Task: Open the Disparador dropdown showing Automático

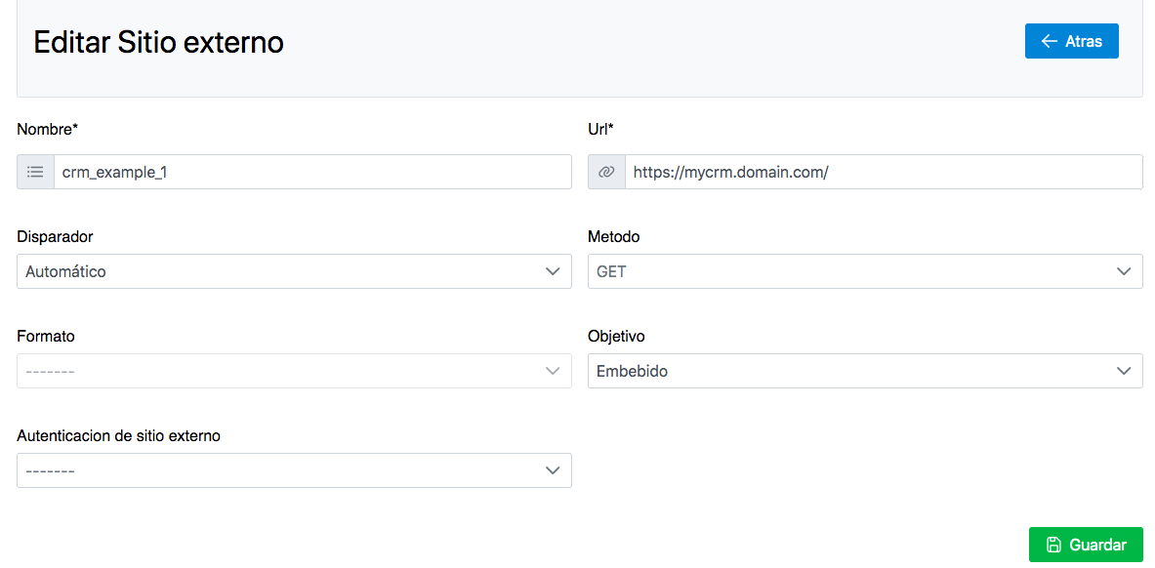Action: tap(294, 271)
